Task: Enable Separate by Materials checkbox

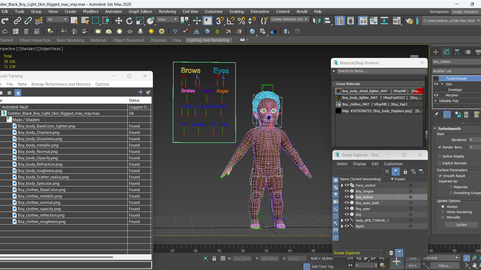Action: pyautogui.click(x=451, y=187)
